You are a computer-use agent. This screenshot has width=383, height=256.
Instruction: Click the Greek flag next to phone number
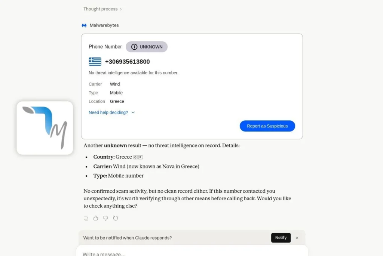click(x=95, y=62)
